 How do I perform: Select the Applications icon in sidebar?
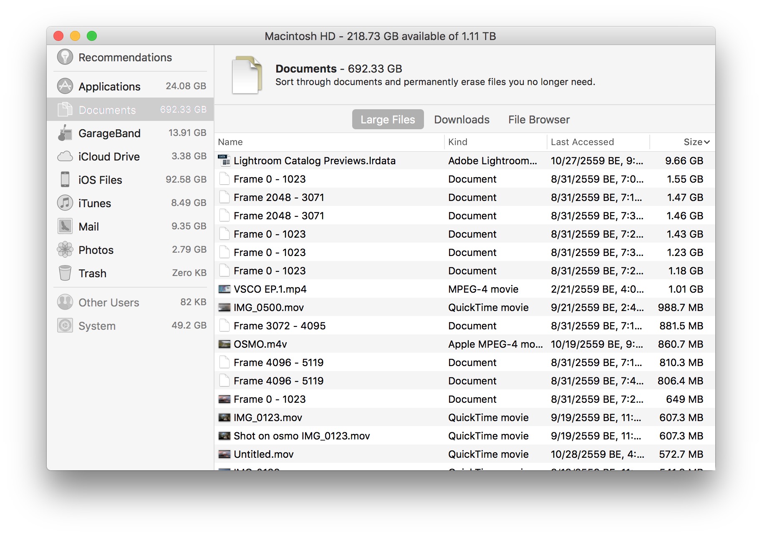(65, 86)
